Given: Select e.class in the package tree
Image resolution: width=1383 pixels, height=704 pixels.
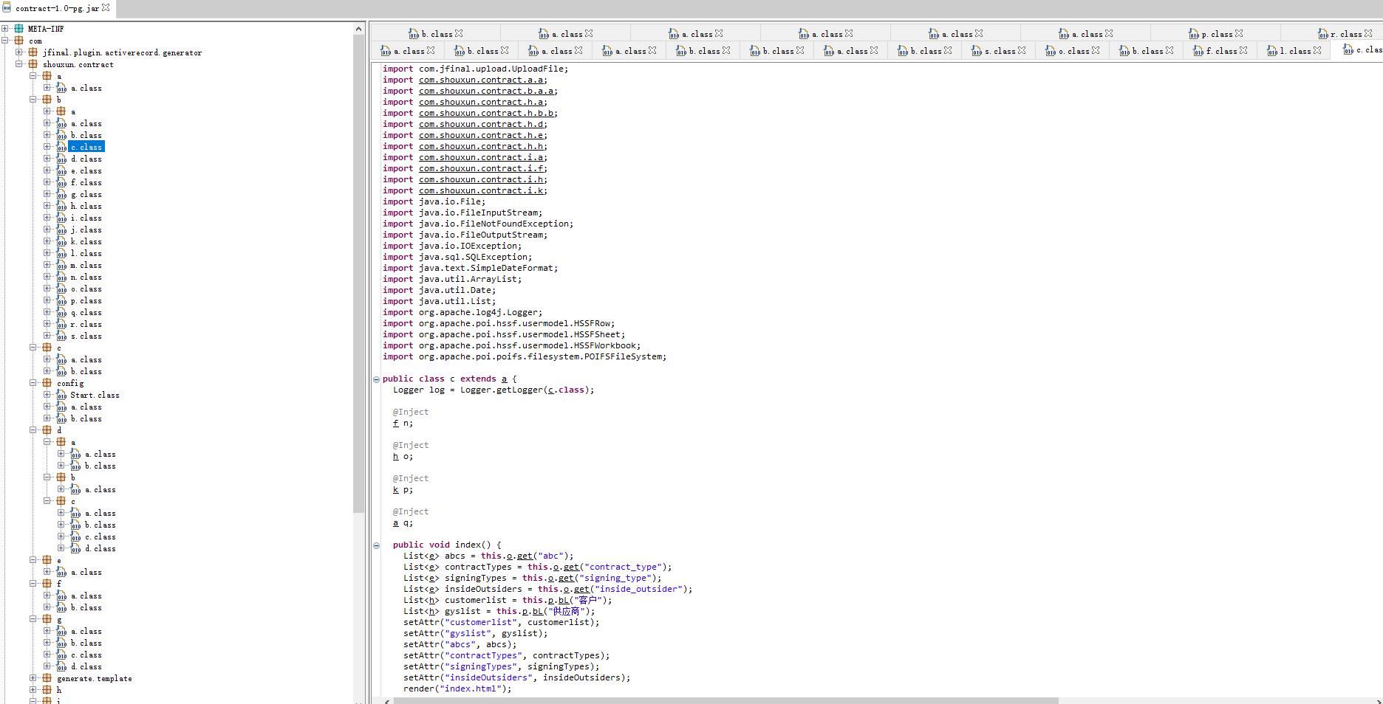Looking at the screenshot, I should point(86,170).
